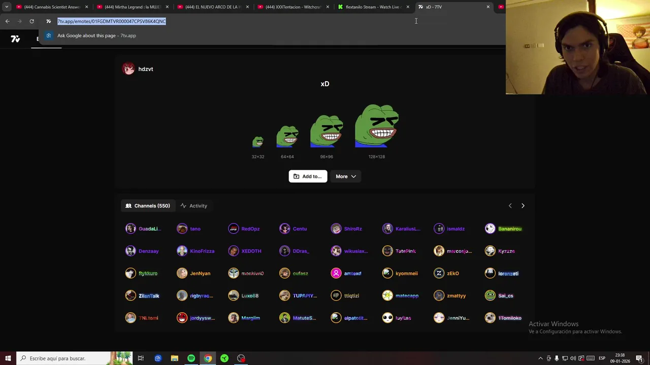Click the DDras_ channel avatar
Viewport: 650px width, 365px height.
pyautogui.click(x=285, y=251)
